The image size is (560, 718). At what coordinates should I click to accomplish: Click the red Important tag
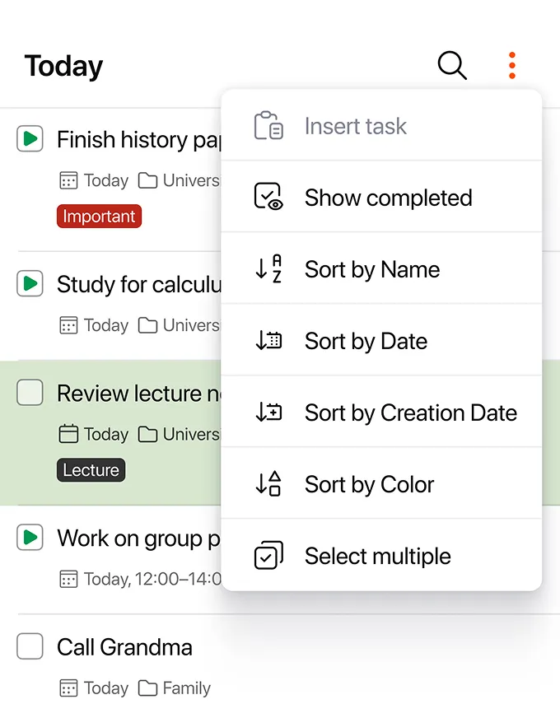pos(99,217)
